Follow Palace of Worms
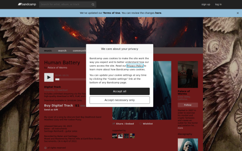Screen dimensions: 242x151 188,105
